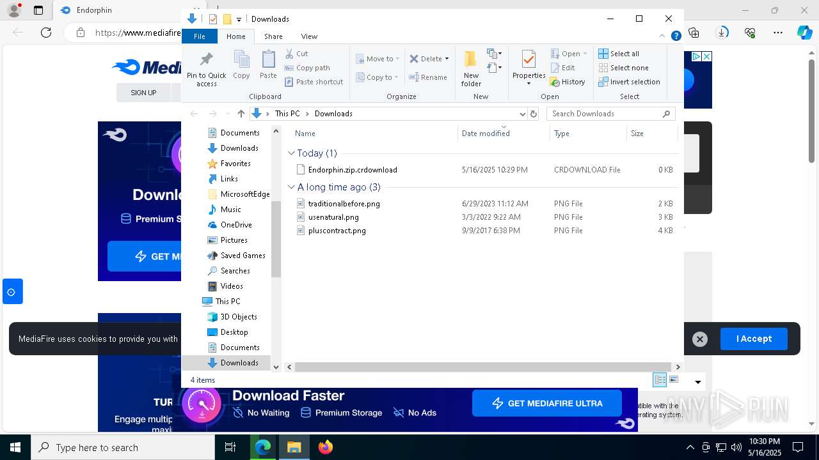
Task: Expand the Open dropdown arrow in ribbon
Action: tap(585, 54)
